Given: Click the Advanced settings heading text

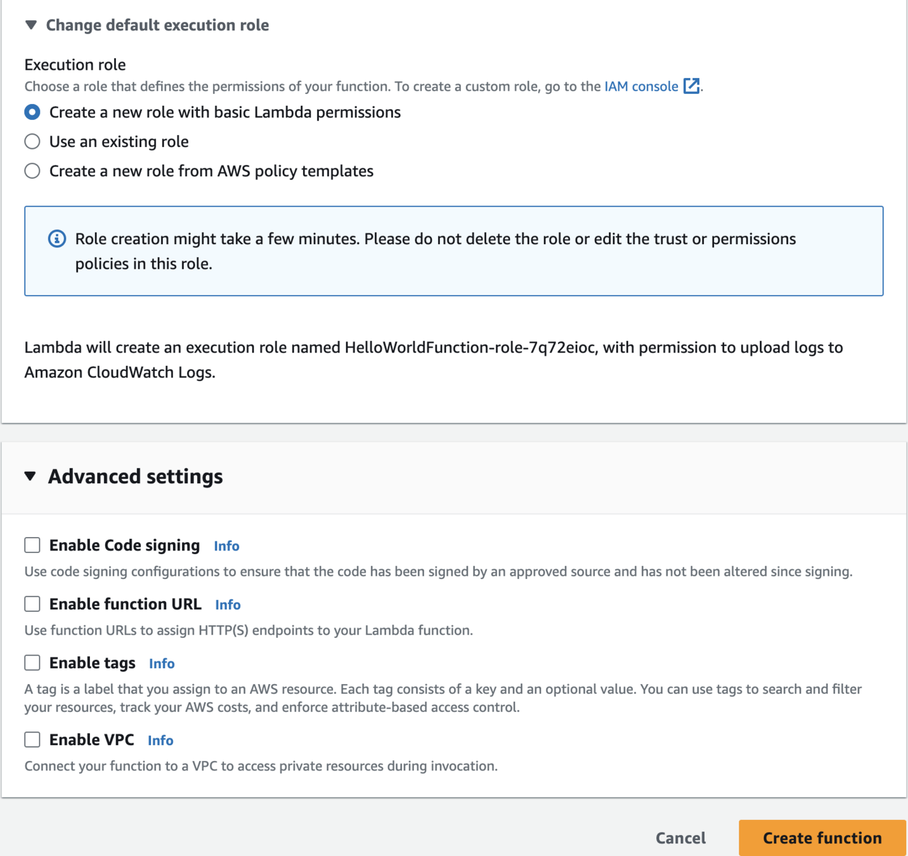Looking at the screenshot, I should [x=136, y=476].
